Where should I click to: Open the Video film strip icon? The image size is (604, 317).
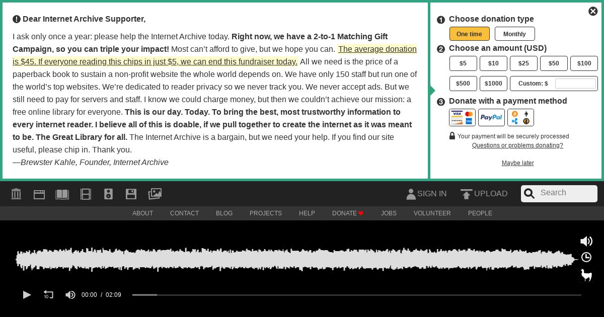pos(86,194)
